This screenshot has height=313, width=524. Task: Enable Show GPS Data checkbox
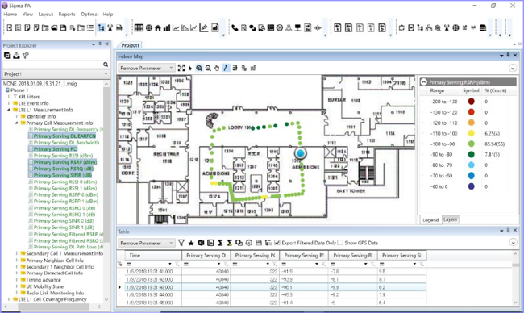coord(340,243)
